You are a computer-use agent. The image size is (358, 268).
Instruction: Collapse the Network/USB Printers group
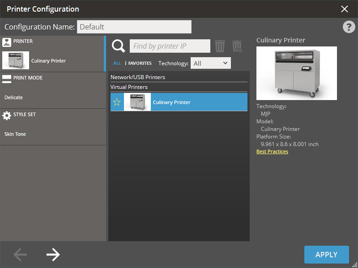point(138,77)
